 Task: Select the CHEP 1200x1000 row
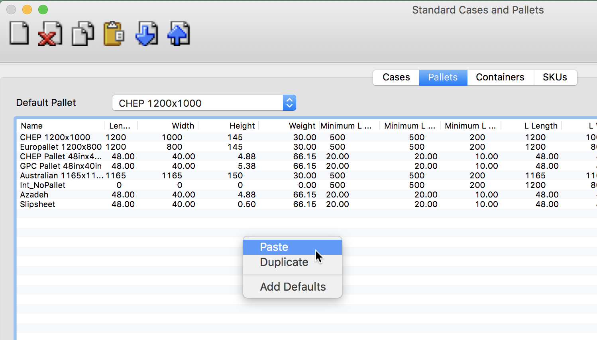[x=307, y=137]
